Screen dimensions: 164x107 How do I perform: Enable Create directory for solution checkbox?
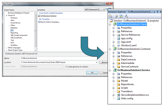tap(66, 67)
